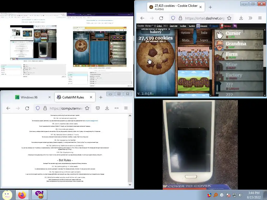Open Yahoo Messenger from the taskbar
Viewport: 267px width, 200px height.
pyautogui.click(x=39, y=195)
